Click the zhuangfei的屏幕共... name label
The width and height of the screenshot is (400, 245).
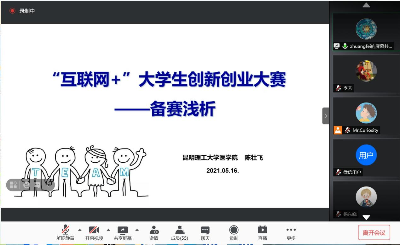point(371,46)
